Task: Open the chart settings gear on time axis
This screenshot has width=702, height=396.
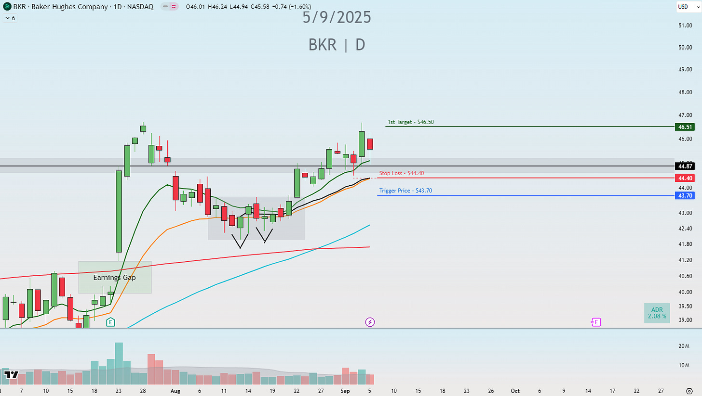Action: click(x=689, y=391)
